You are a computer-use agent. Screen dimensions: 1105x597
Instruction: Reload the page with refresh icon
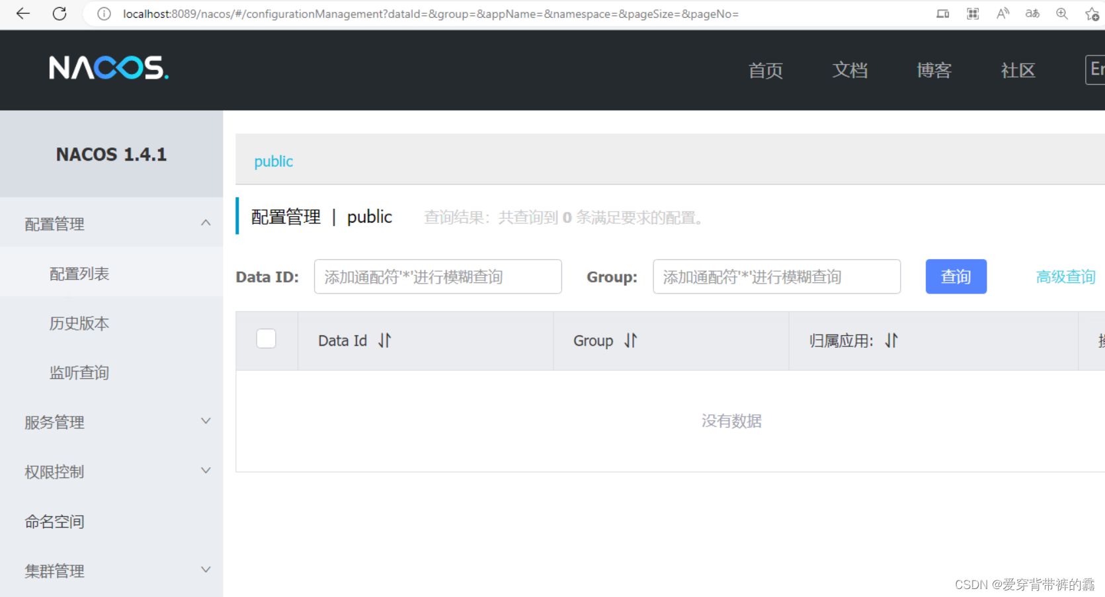point(60,14)
